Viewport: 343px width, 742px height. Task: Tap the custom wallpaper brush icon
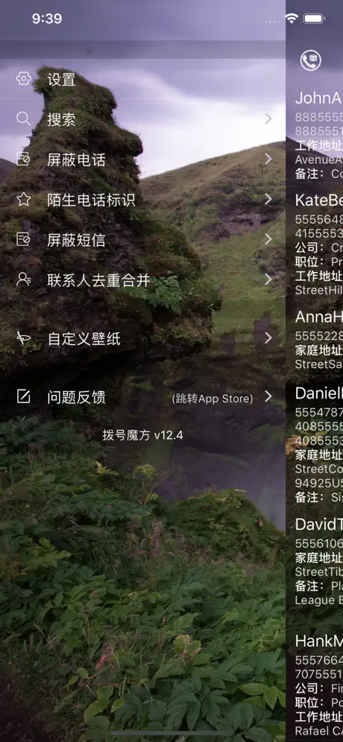click(x=23, y=338)
